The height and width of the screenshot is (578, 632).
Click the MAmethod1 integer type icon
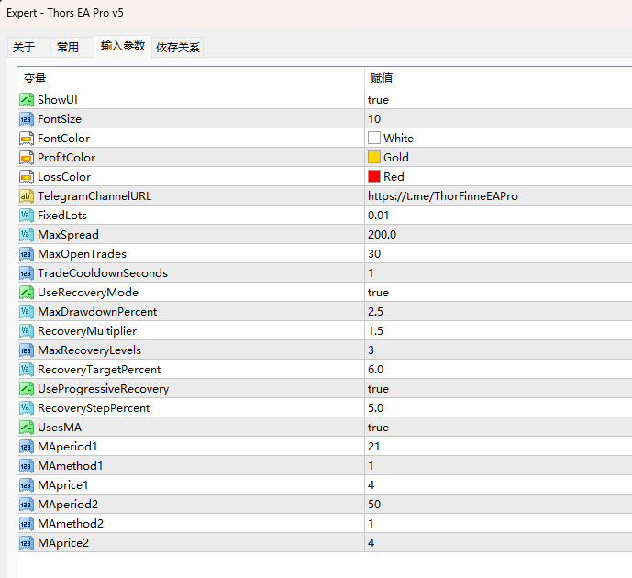[27, 465]
